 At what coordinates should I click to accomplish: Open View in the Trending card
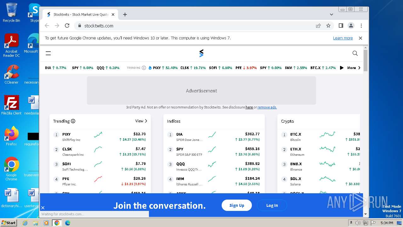[141, 121]
